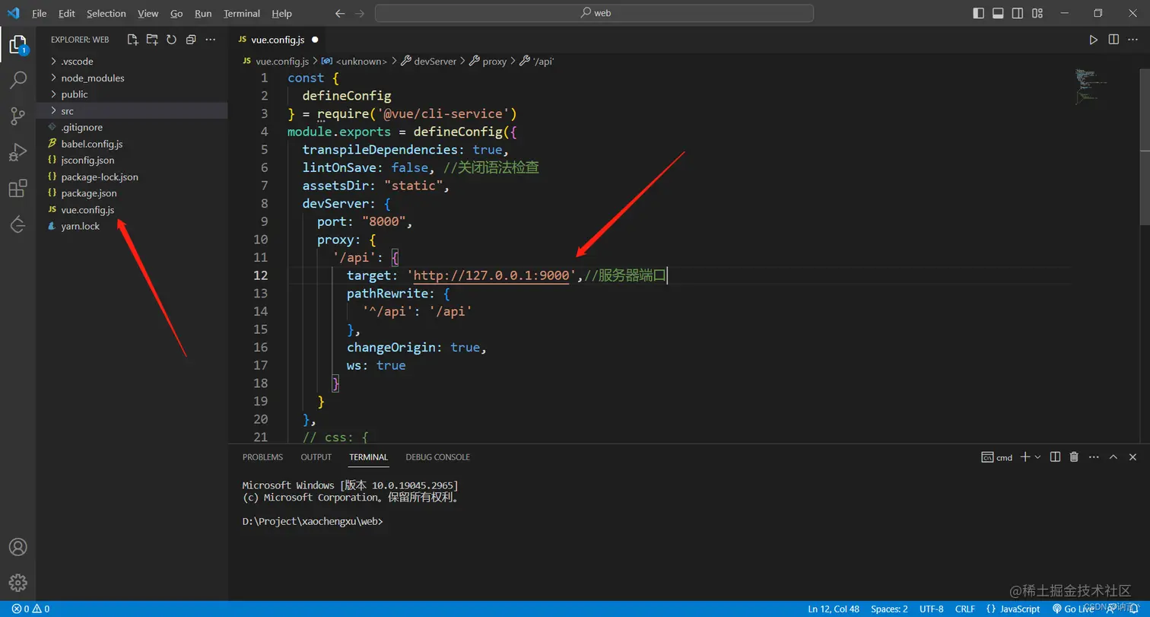
Task: Go to line via Ln 12, Col 48
Action: [834, 609]
